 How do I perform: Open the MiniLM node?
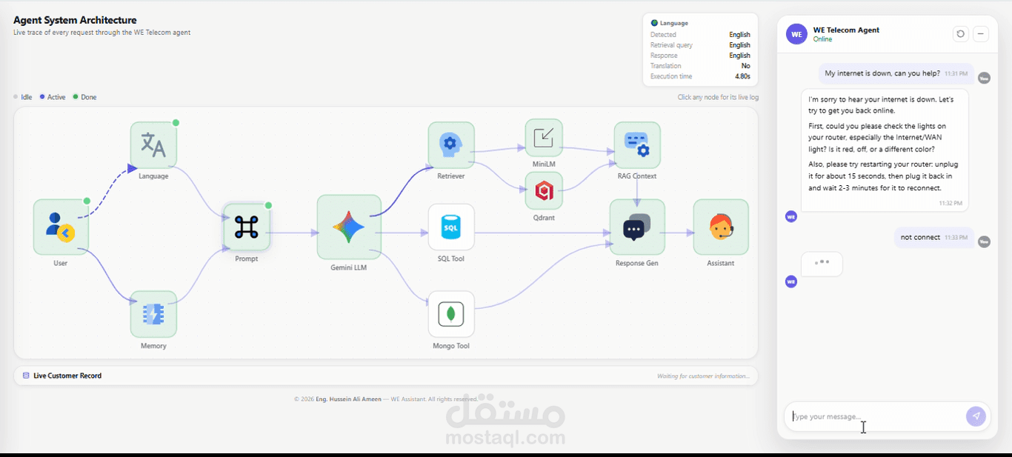[x=544, y=138]
